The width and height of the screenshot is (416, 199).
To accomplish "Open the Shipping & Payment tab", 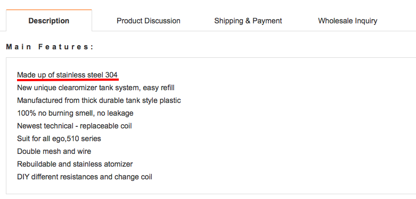I will [x=248, y=21].
